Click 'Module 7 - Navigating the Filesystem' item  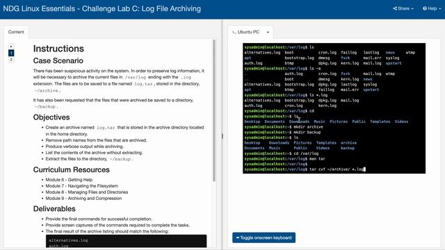[x=82, y=186]
